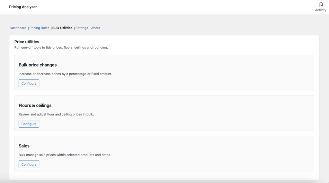Click the Bulk price changes heading
This screenshot has height=183, width=329.
pos(38,65)
